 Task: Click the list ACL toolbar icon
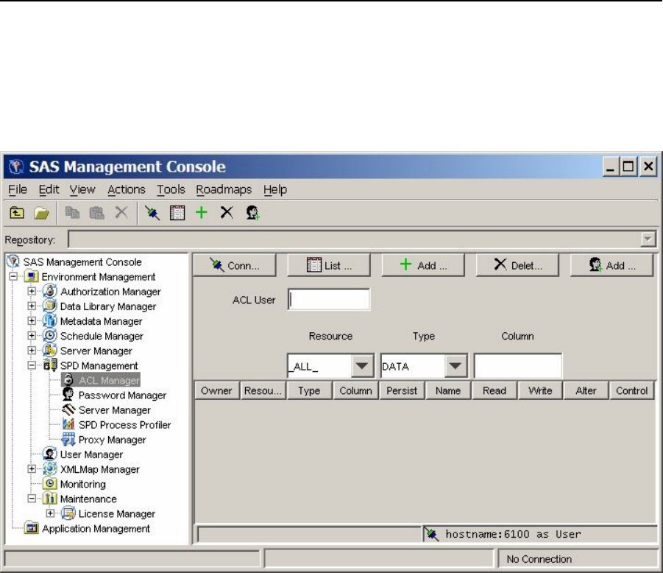177,212
